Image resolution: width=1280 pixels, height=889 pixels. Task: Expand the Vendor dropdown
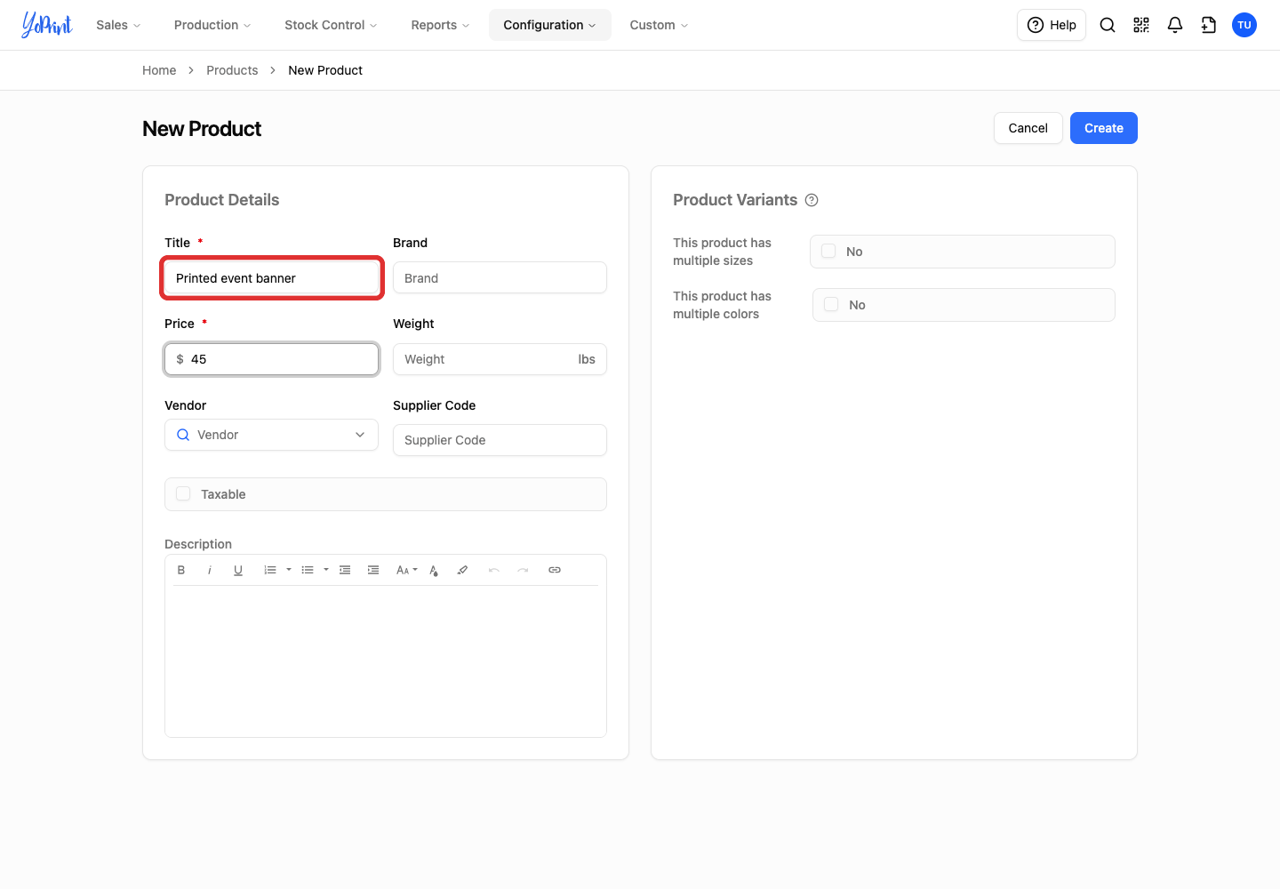271,435
